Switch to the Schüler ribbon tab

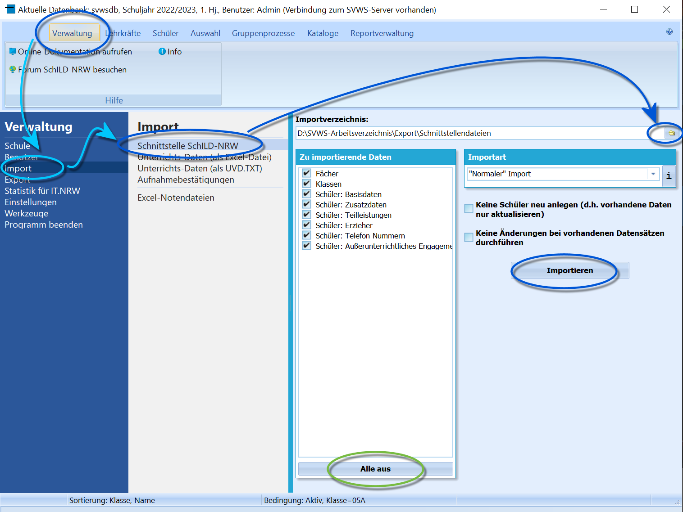pos(165,33)
